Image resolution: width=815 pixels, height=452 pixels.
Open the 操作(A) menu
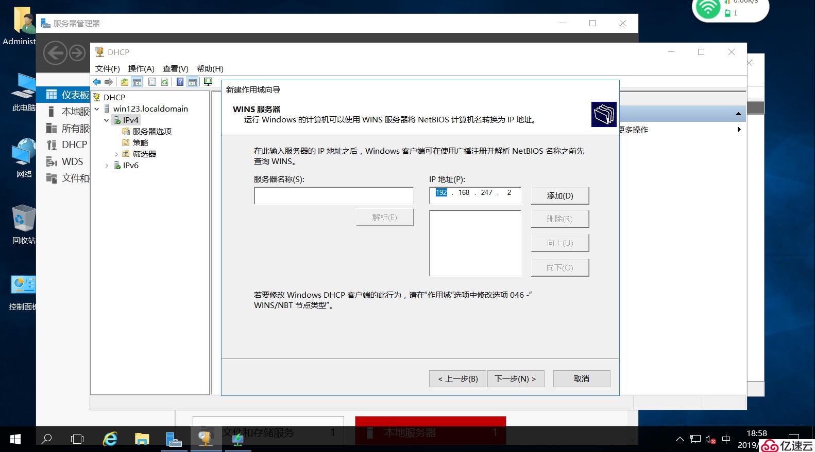click(141, 68)
